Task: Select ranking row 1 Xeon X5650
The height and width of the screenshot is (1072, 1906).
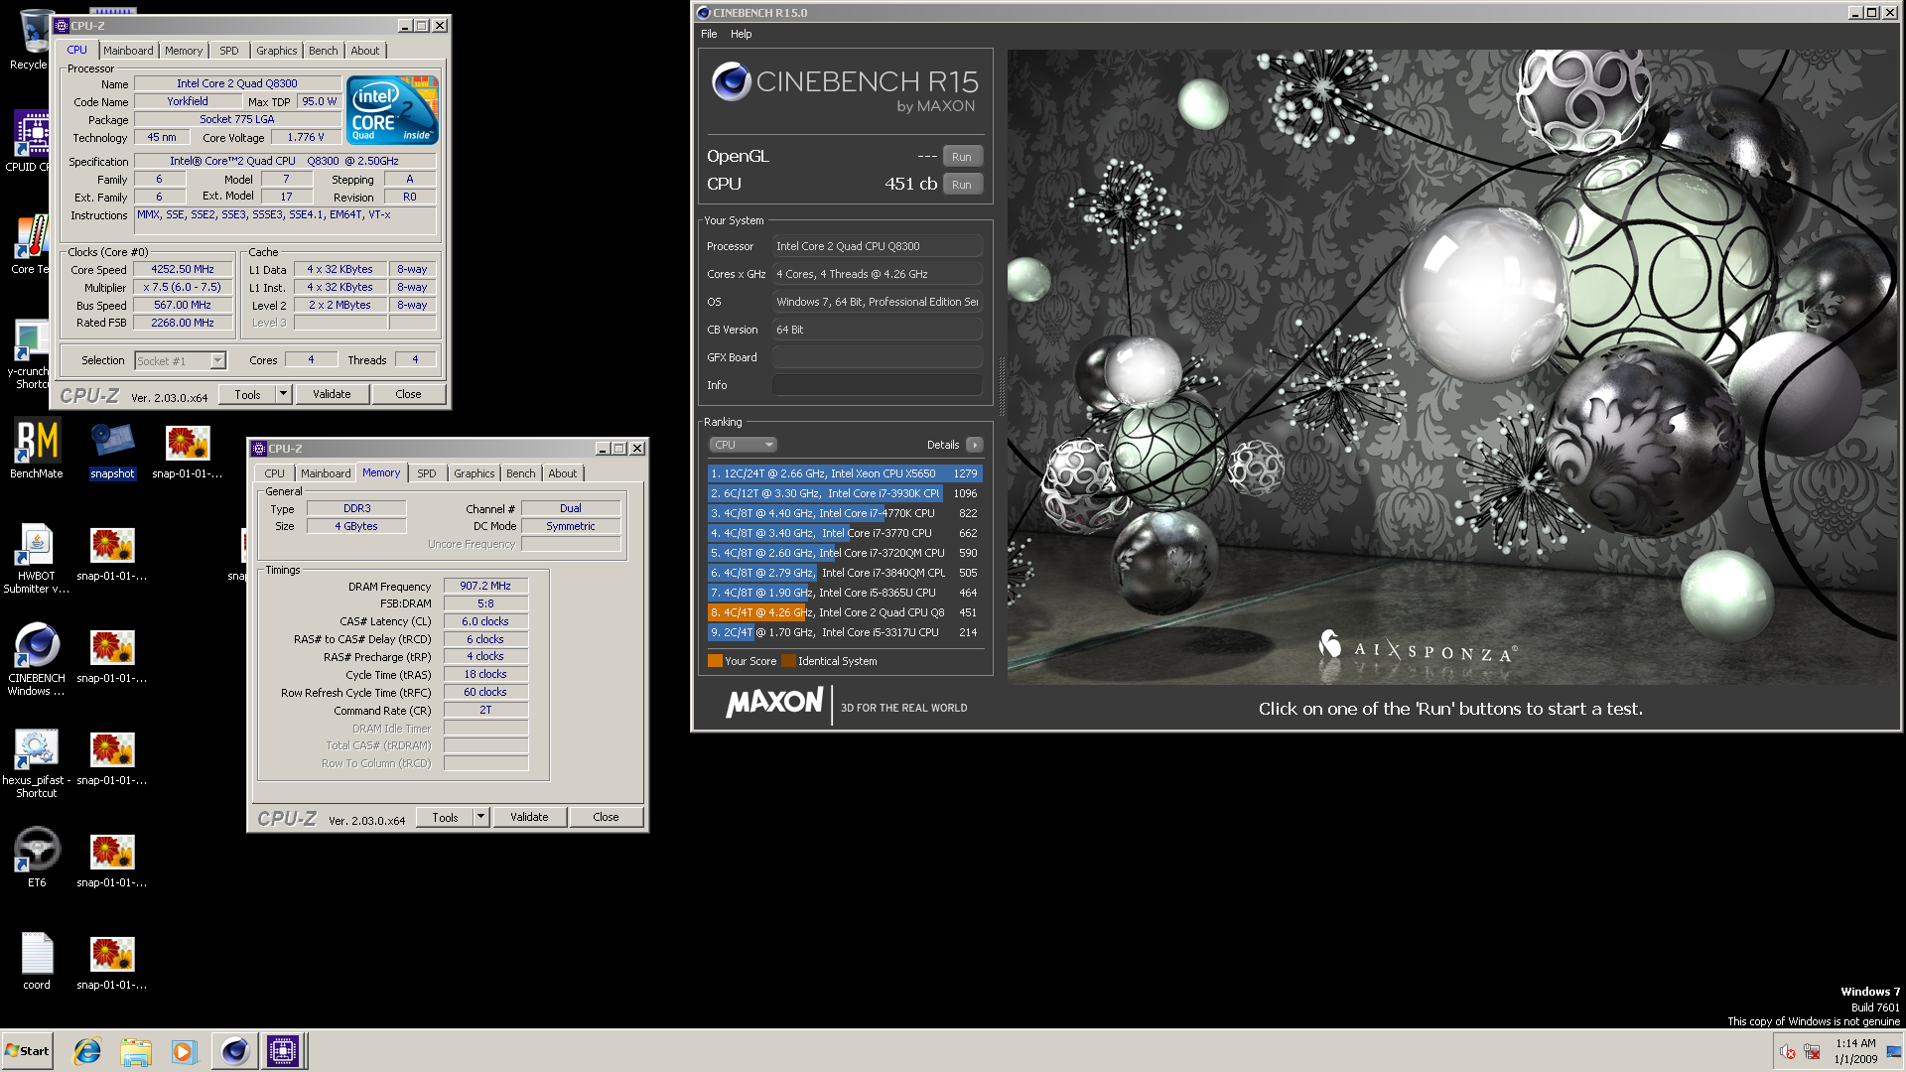Action: point(845,473)
